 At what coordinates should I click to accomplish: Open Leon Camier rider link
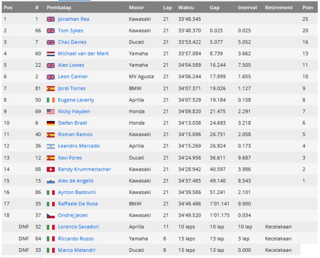[73, 77]
